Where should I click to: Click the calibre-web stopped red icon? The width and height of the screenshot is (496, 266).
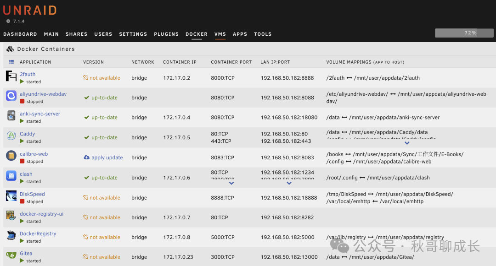click(22, 161)
